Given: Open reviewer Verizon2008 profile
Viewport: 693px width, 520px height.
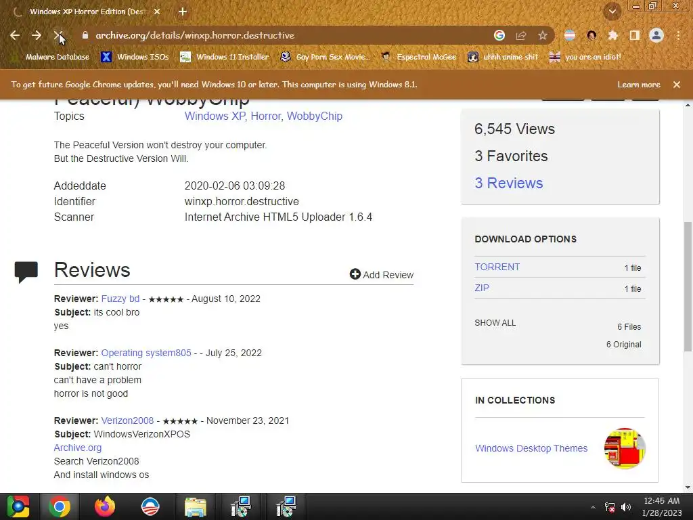Looking at the screenshot, I should click(x=127, y=420).
